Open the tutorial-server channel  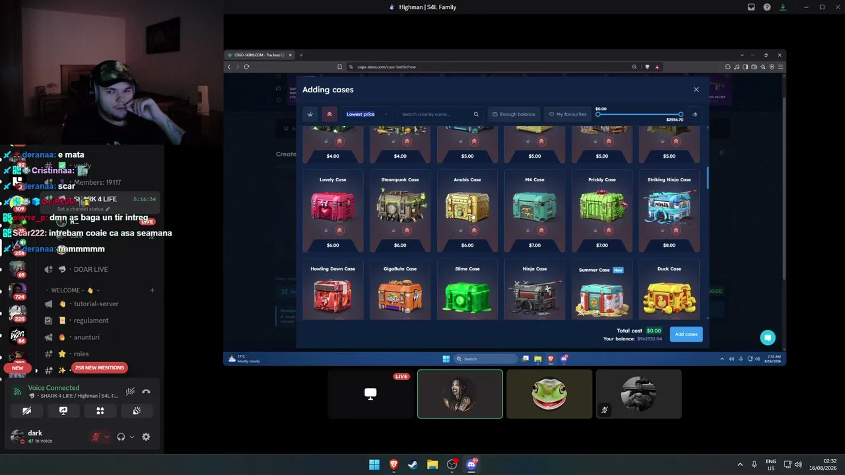[96, 303]
